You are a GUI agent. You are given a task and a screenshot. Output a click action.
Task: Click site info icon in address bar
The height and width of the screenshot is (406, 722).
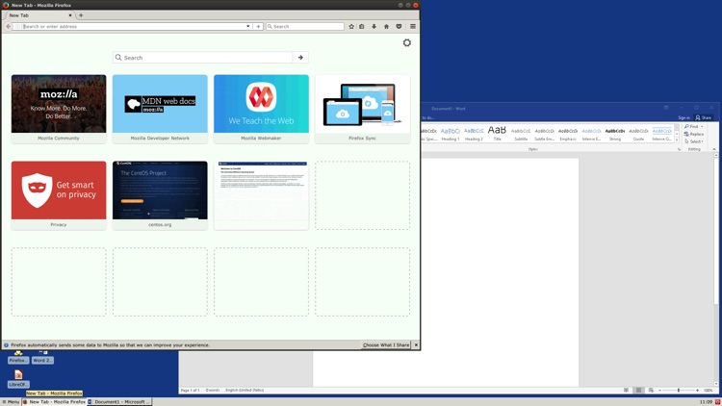tap(17, 26)
